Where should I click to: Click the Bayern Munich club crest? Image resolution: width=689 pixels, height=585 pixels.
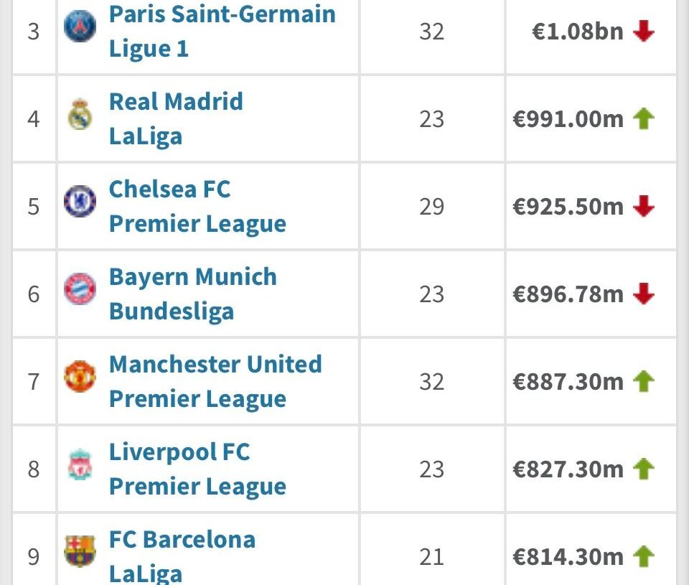coord(79,290)
